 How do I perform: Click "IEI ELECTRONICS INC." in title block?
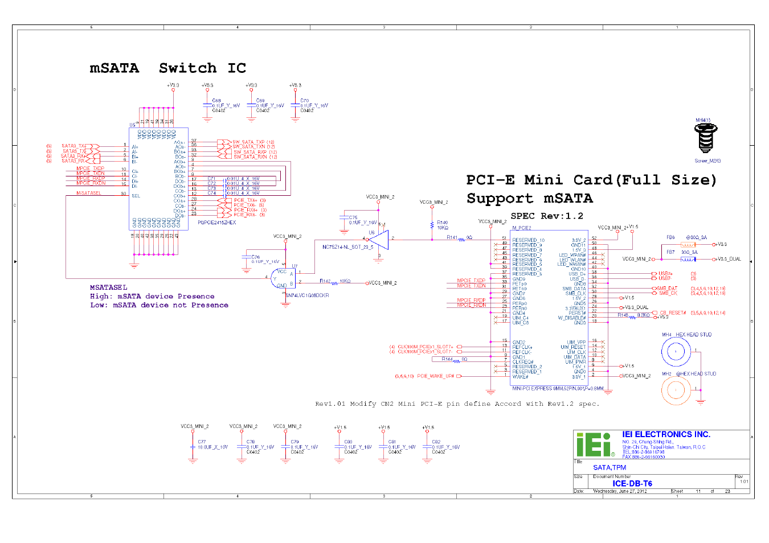tap(666, 435)
